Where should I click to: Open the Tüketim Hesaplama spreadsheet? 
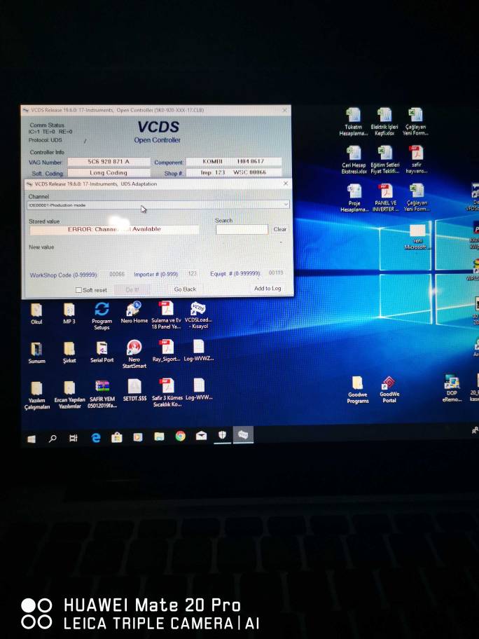[354, 122]
